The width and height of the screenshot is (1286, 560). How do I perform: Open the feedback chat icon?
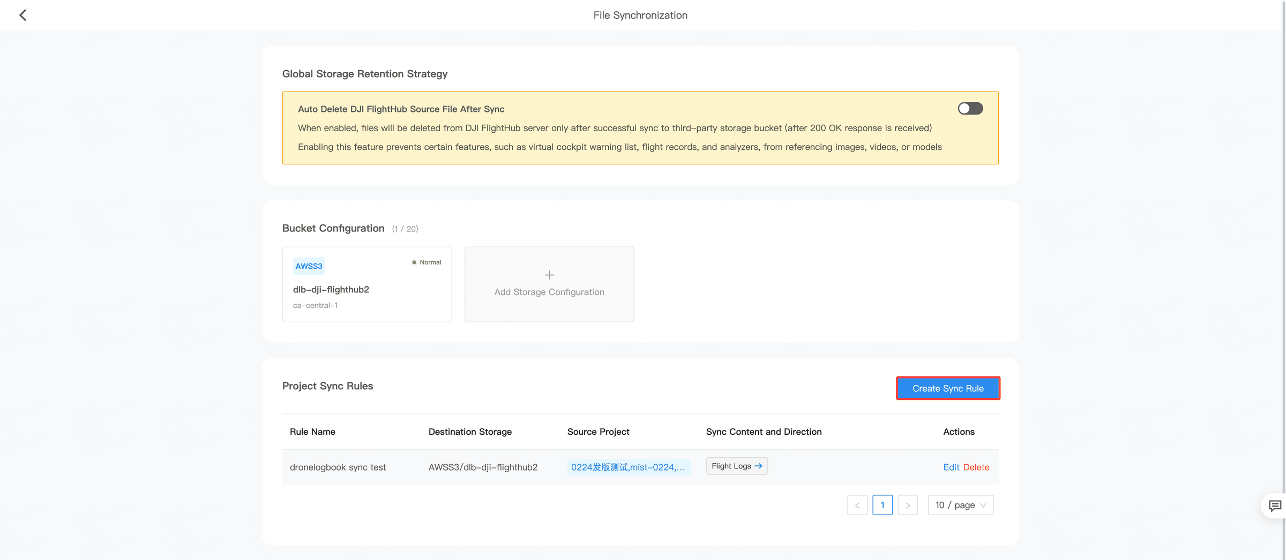1275,505
